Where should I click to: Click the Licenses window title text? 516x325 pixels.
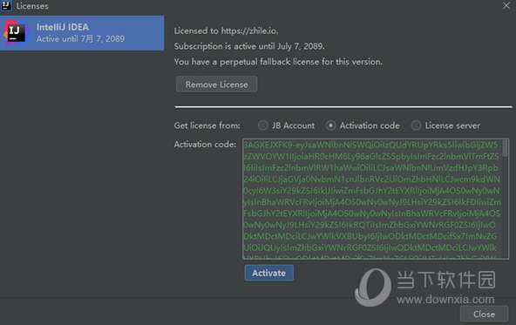click(32, 6)
